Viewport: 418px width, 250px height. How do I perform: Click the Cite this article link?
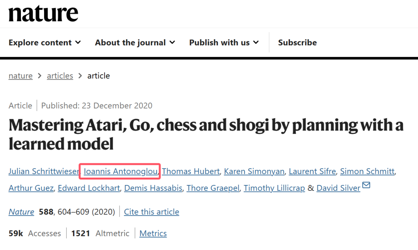[x=151, y=212]
